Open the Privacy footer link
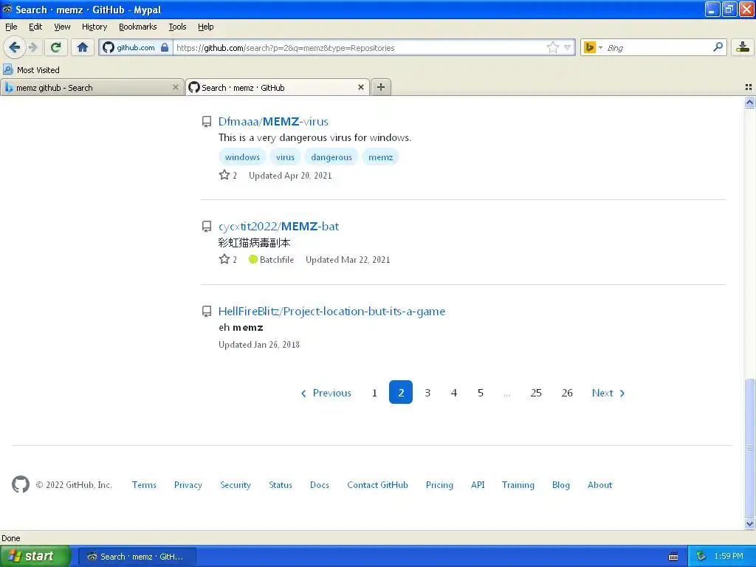756x567 pixels. pyautogui.click(x=188, y=485)
